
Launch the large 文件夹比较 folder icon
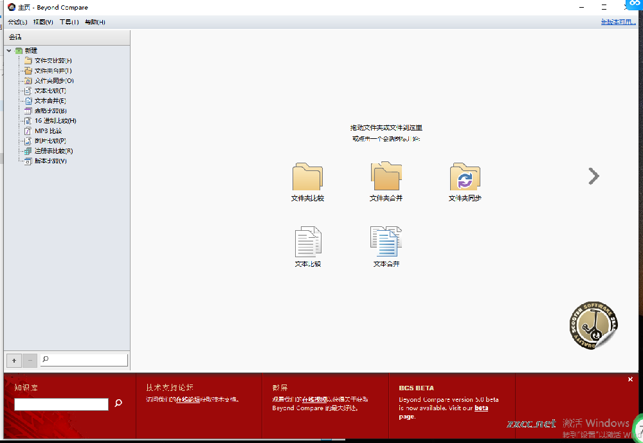pos(307,176)
